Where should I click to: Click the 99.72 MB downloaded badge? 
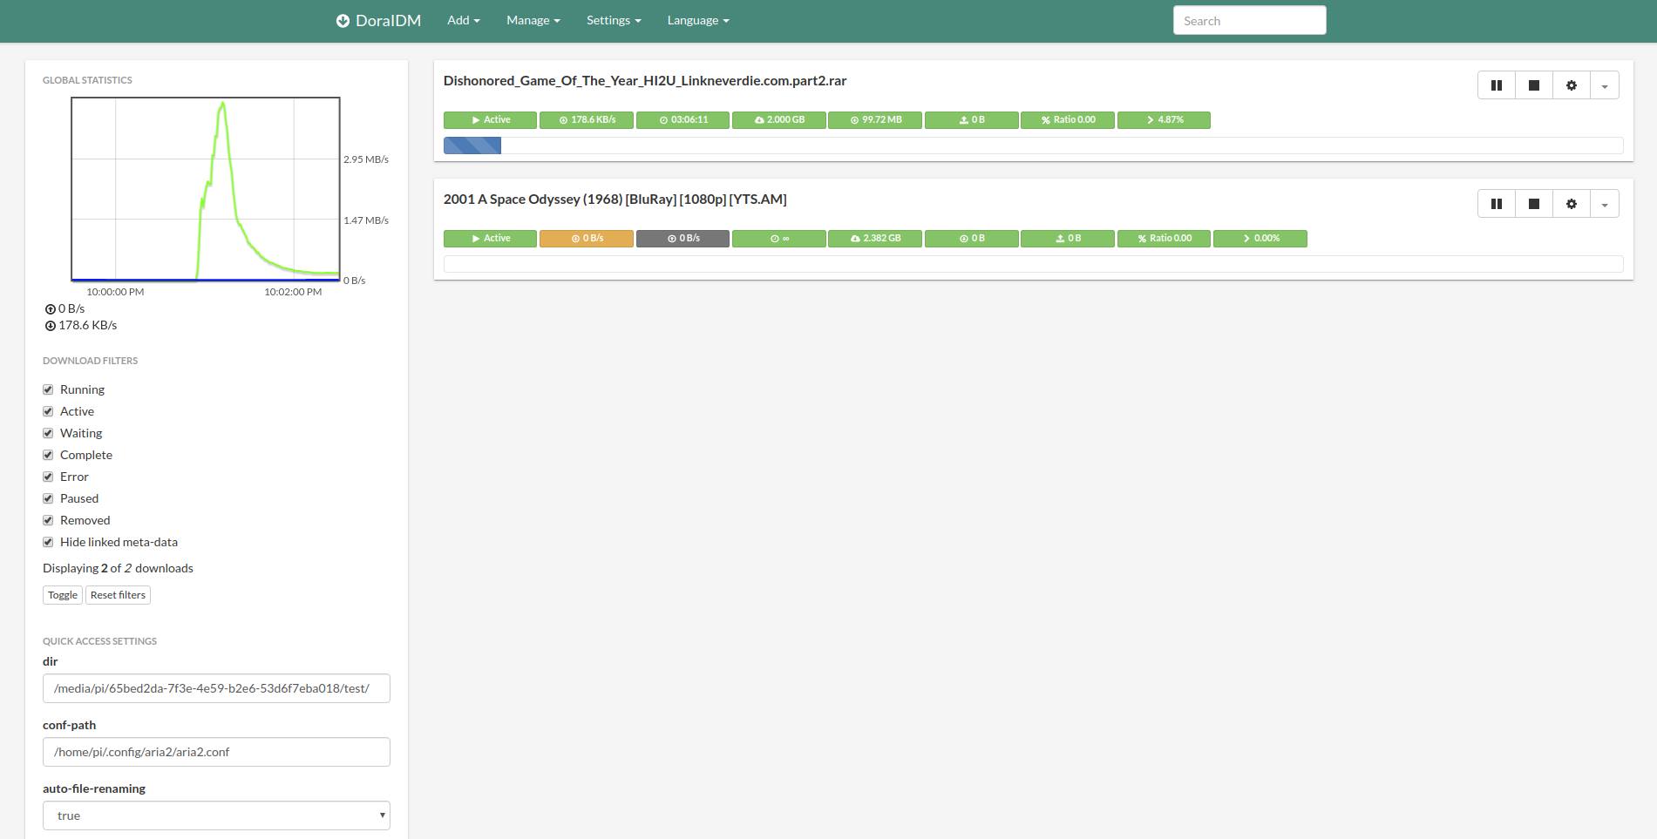(875, 120)
